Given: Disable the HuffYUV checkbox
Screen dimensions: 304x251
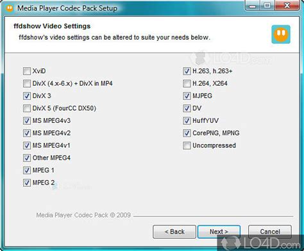Looking at the screenshot, I should [x=187, y=120].
